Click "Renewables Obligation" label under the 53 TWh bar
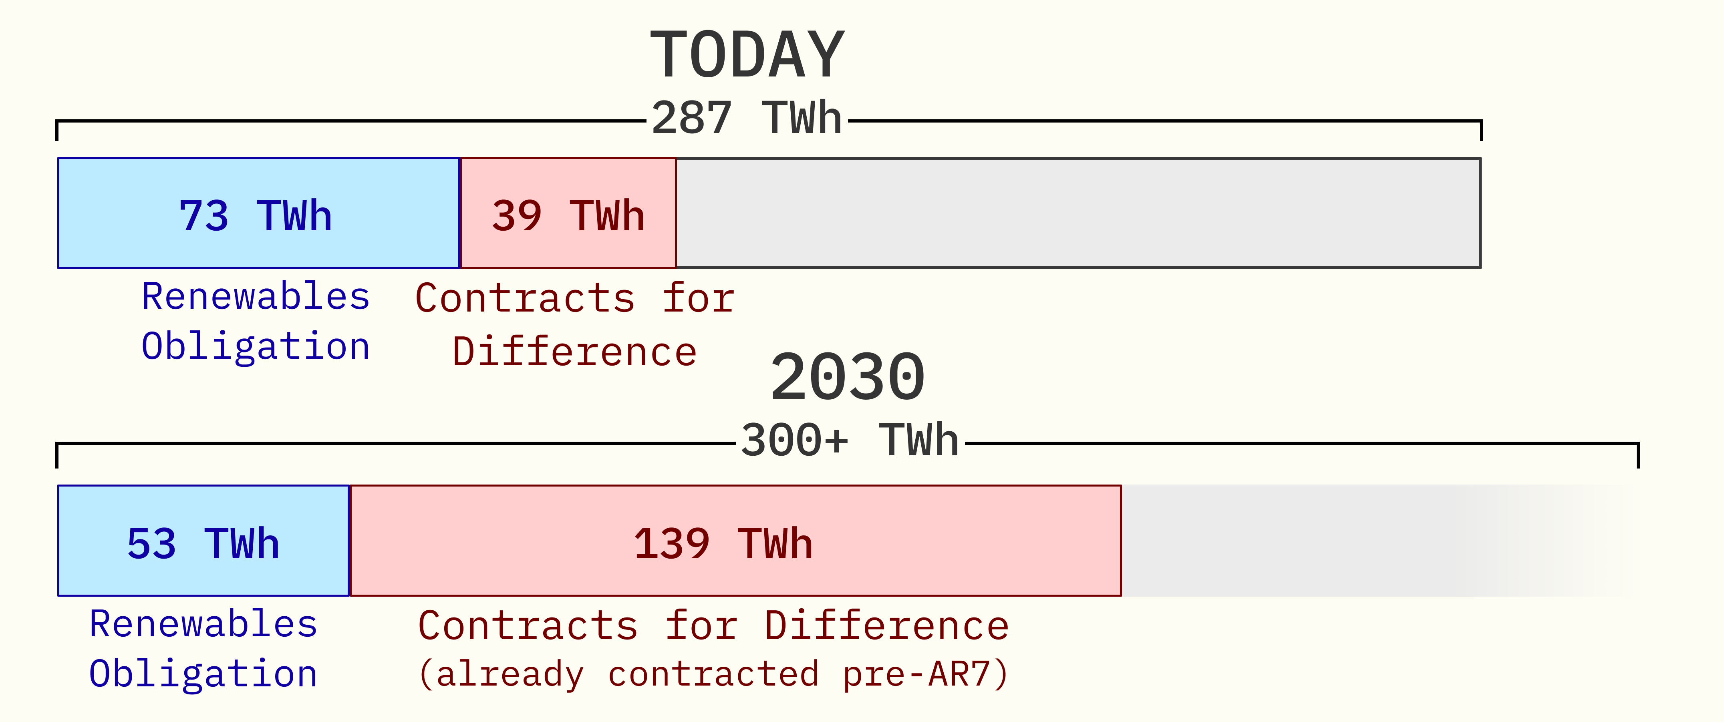This screenshot has width=1724, height=722. pyautogui.click(x=203, y=648)
